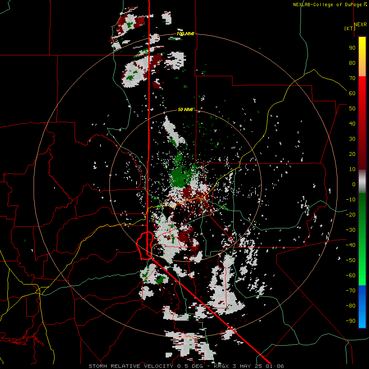
Task: Click the -90 value on velocity scale
Action: click(x=351, y=321)
